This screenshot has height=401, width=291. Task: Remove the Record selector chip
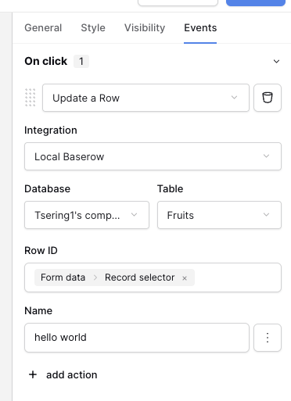(185, 278)
